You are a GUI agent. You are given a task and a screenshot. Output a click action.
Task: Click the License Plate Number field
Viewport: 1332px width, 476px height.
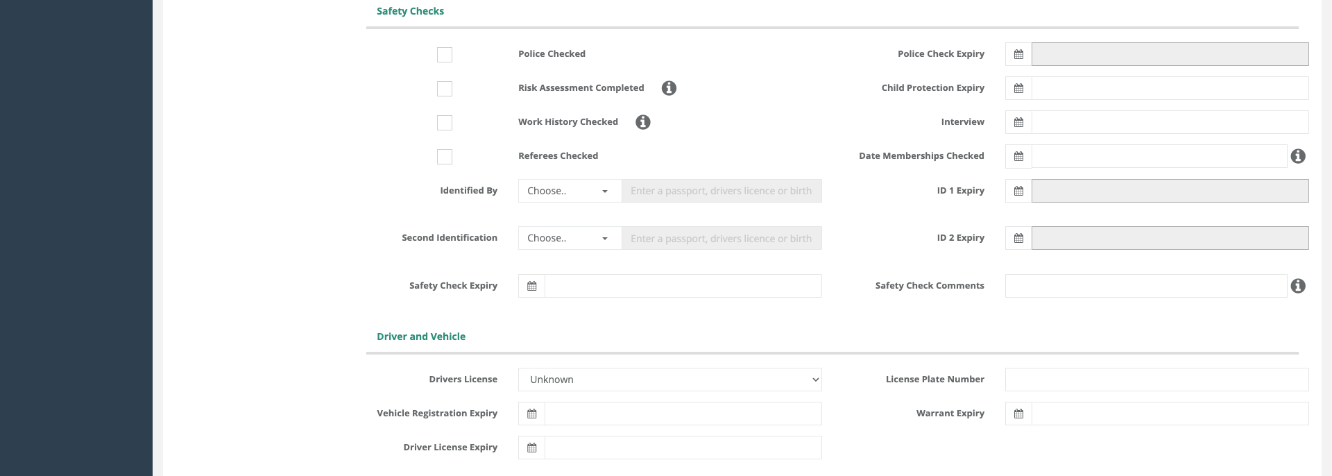point(1156,380)
